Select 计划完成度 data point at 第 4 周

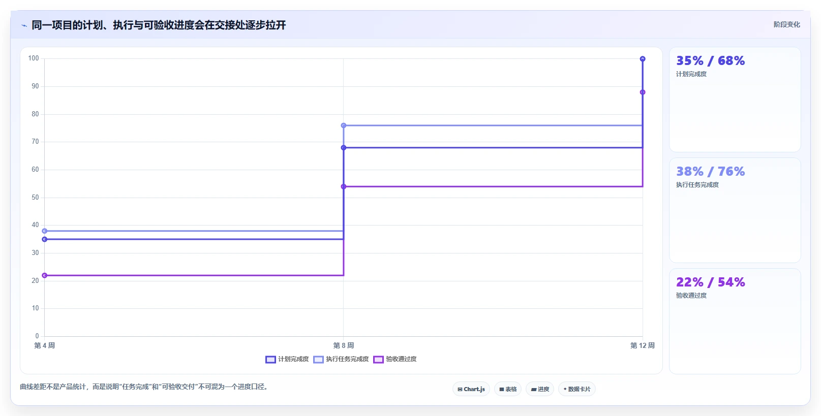(45, 239)
